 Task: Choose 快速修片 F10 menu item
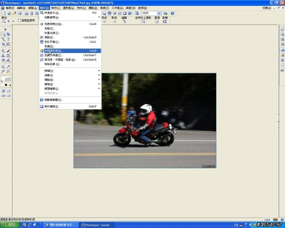[70, 13]
